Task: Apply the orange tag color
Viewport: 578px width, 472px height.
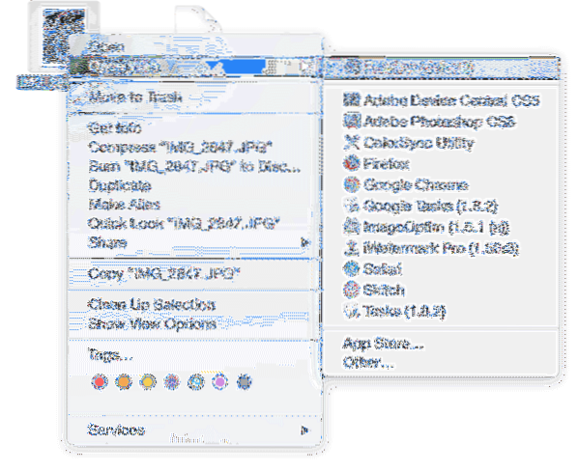Action: 124,382
